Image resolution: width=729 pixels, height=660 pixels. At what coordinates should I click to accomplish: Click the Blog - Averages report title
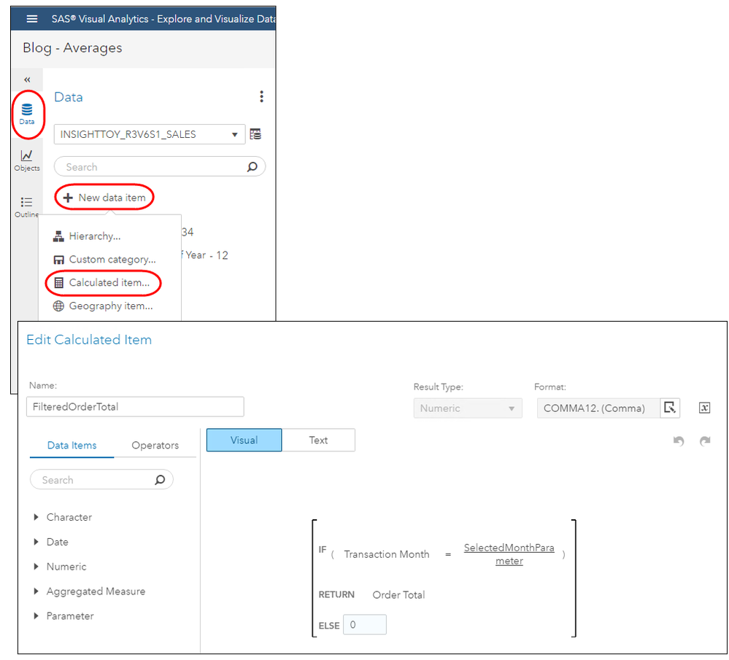[x=72, y=48]
